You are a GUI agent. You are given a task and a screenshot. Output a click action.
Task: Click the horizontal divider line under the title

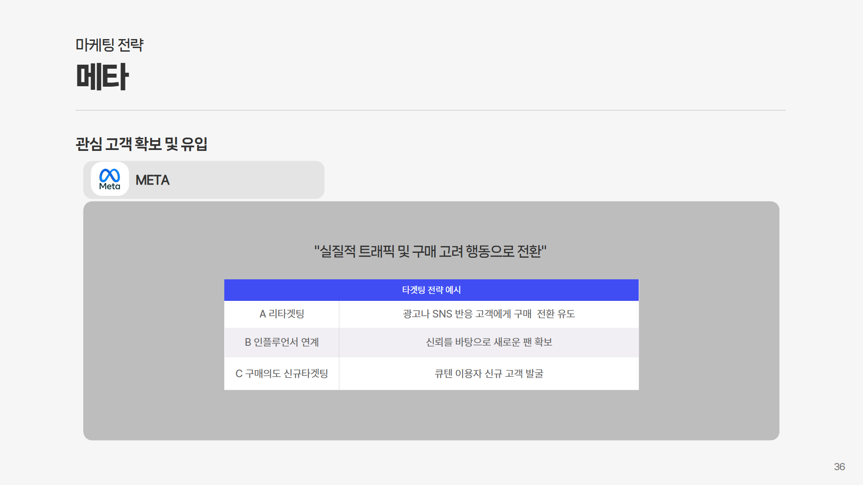(430, 110)
